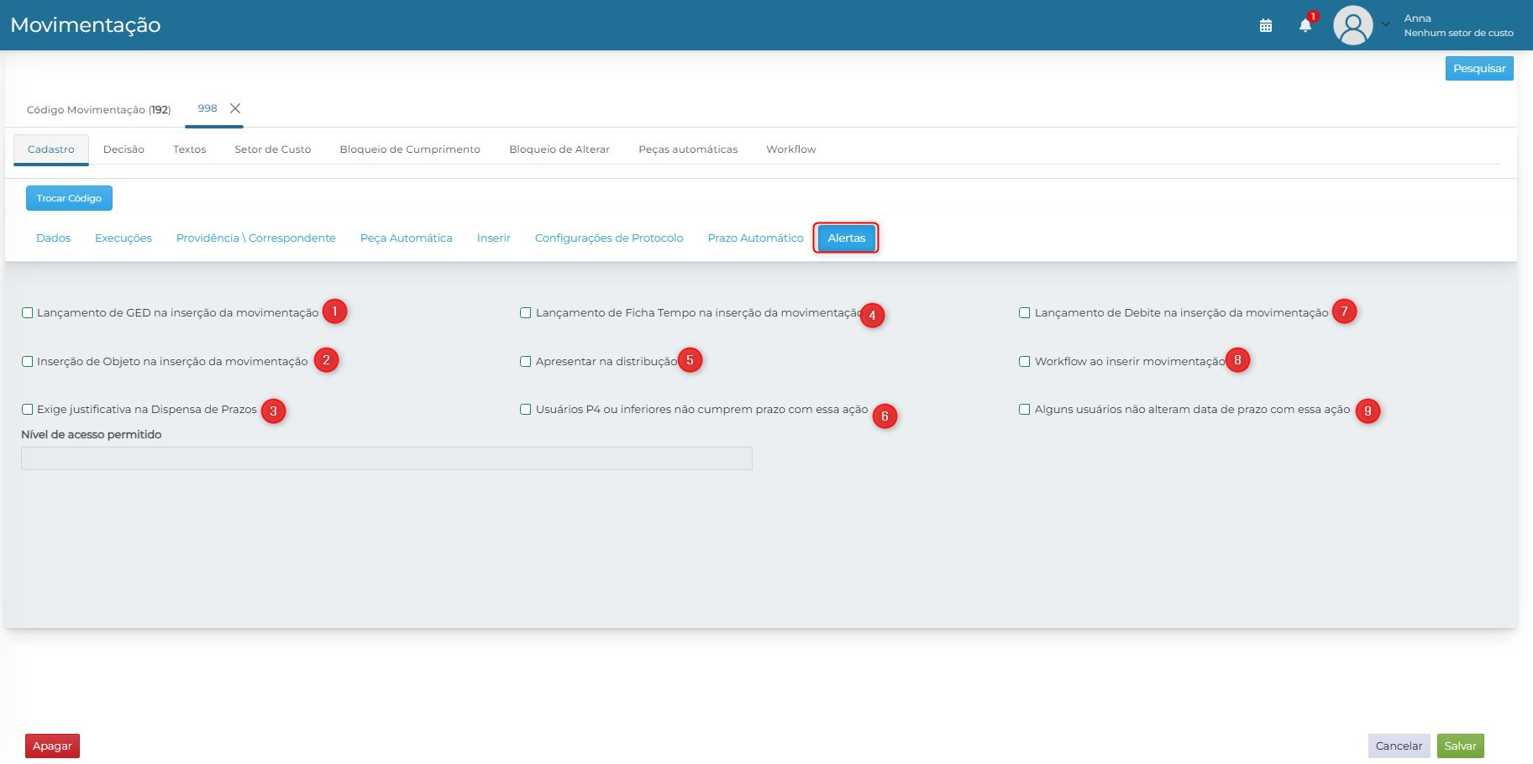1533x764 pixels.
Task: Click the user name Anna
Action: [1417, 18]
